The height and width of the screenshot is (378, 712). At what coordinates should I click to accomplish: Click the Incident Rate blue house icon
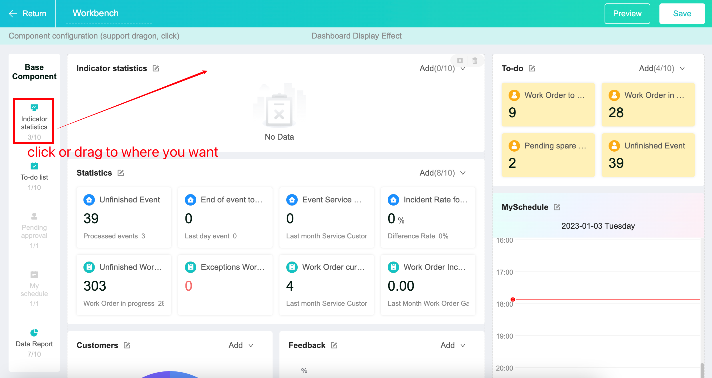pyautogui.click(x=393, y=200)
